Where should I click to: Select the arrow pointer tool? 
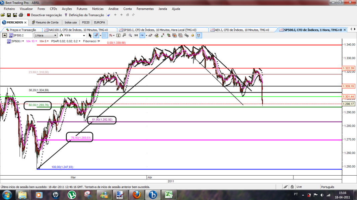(90, 35)
